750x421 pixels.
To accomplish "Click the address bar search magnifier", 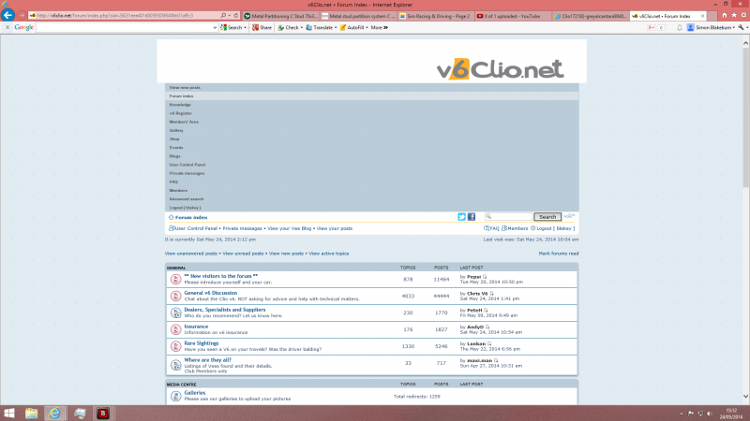I will click(223, 16).
